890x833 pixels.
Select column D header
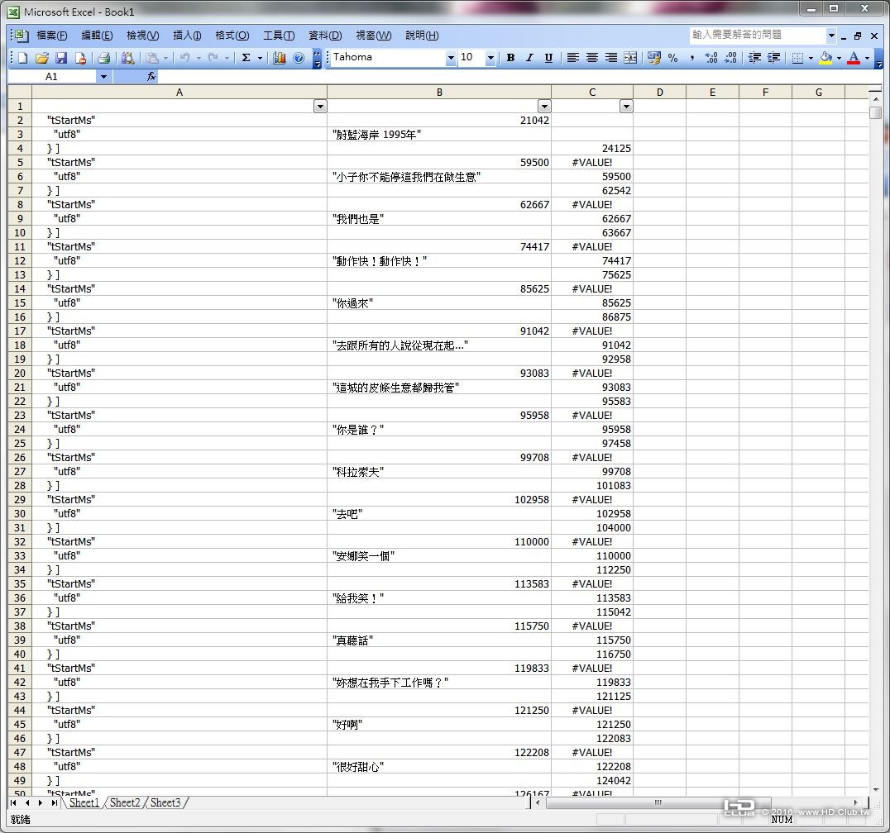click(659, 92)
